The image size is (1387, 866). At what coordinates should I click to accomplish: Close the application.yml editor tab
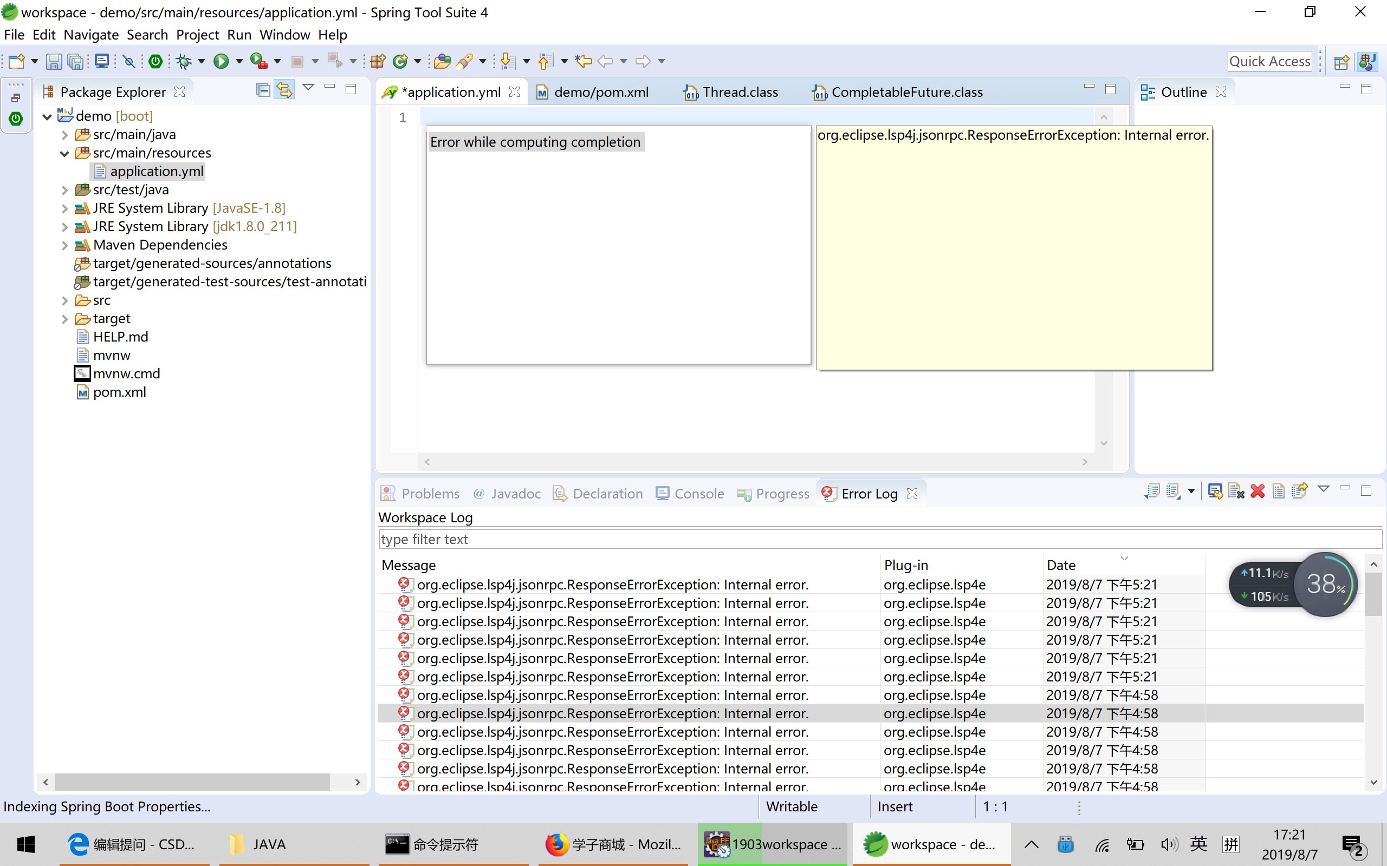[515, 92]
